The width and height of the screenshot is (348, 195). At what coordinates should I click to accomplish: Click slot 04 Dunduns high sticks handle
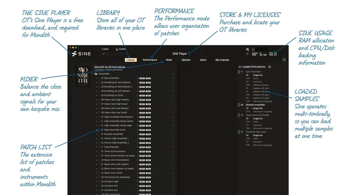coord(239,132)
